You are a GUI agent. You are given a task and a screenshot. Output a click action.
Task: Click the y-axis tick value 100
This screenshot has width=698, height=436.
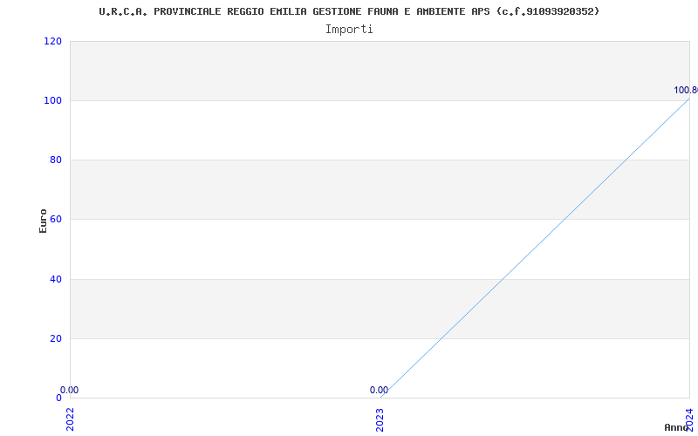coord(52,100)
